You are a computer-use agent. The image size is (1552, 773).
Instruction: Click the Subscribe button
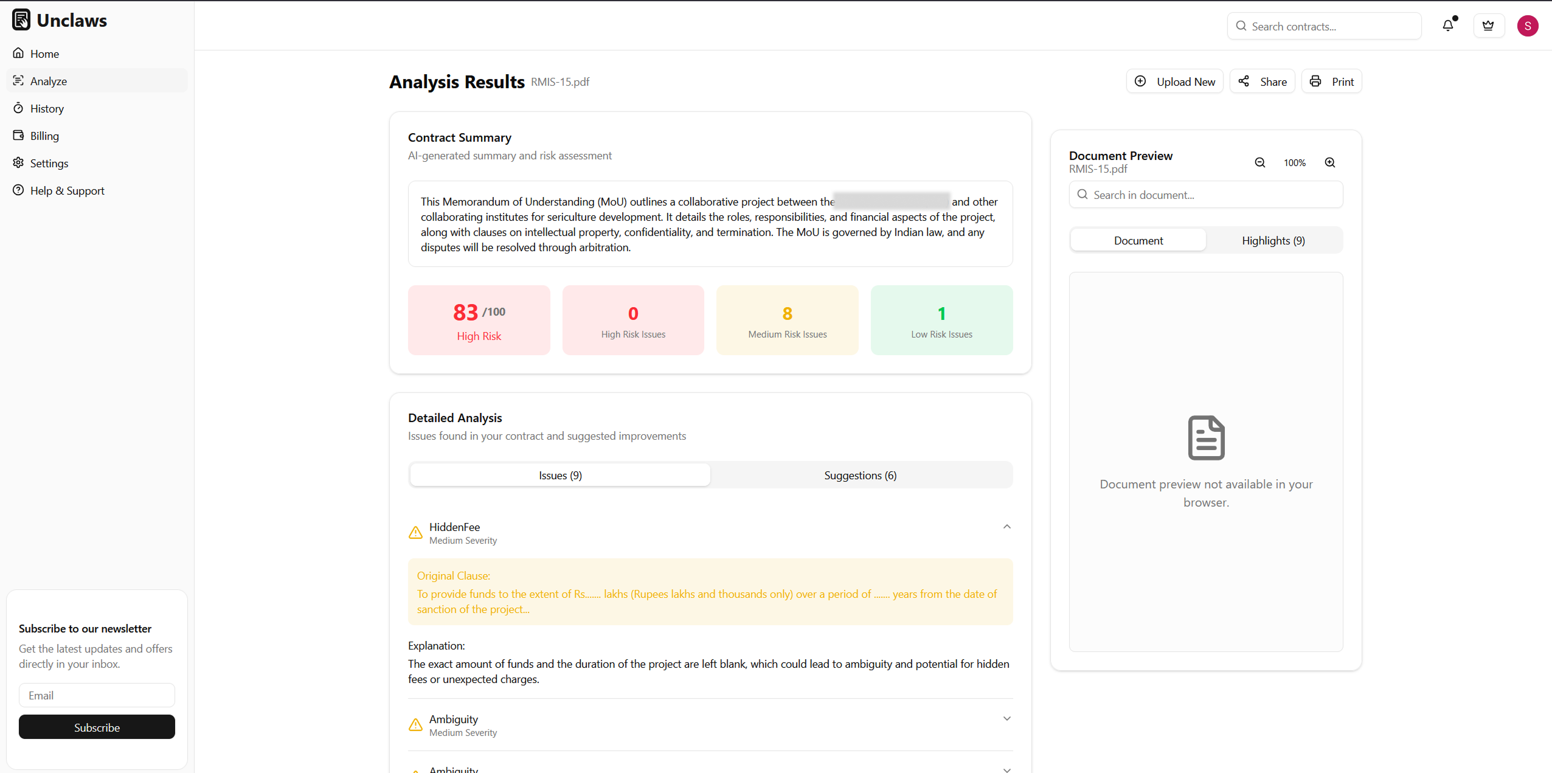pos(97,727)
